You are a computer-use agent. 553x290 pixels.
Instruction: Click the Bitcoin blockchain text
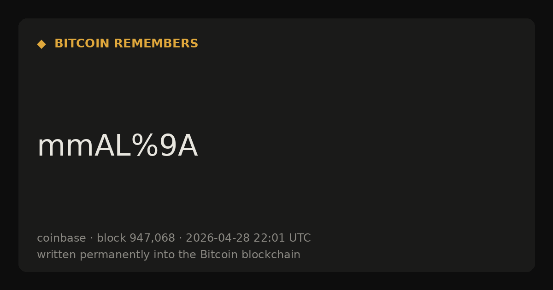point(250,255)
